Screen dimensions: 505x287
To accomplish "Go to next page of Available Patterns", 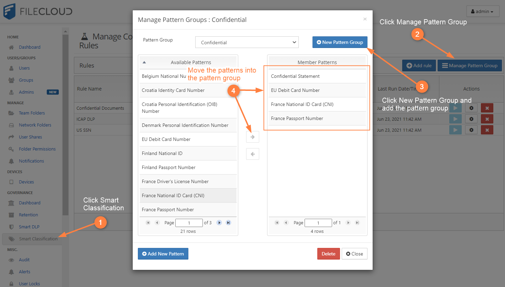I will click(219, 223).
